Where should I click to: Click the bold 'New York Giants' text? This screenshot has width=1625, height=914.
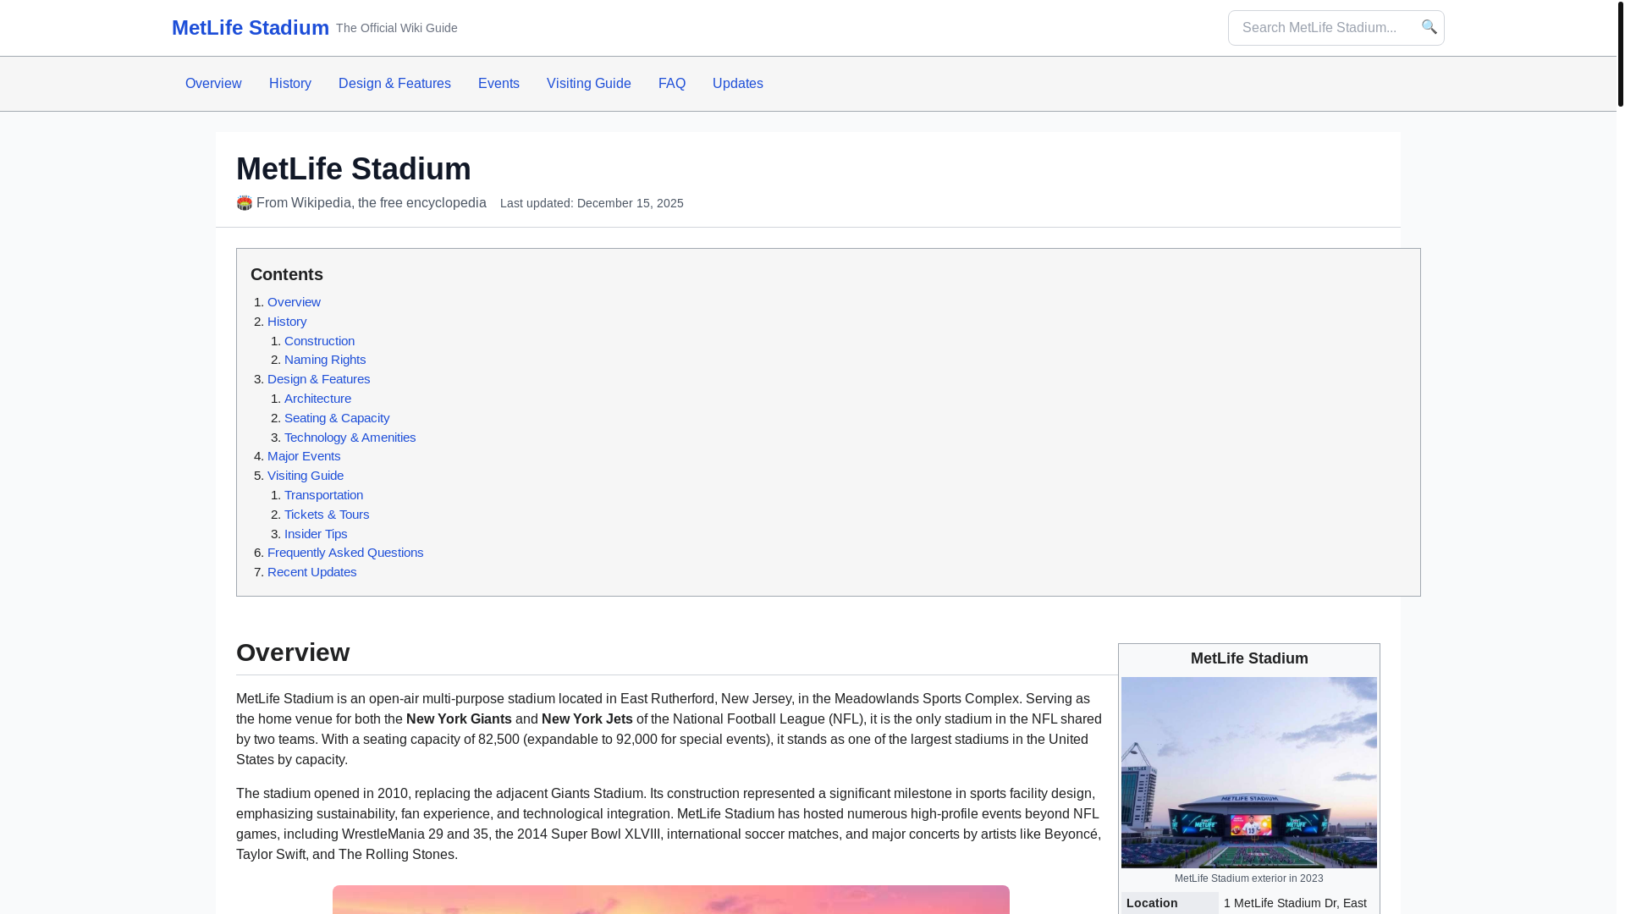tap(459, 719)
